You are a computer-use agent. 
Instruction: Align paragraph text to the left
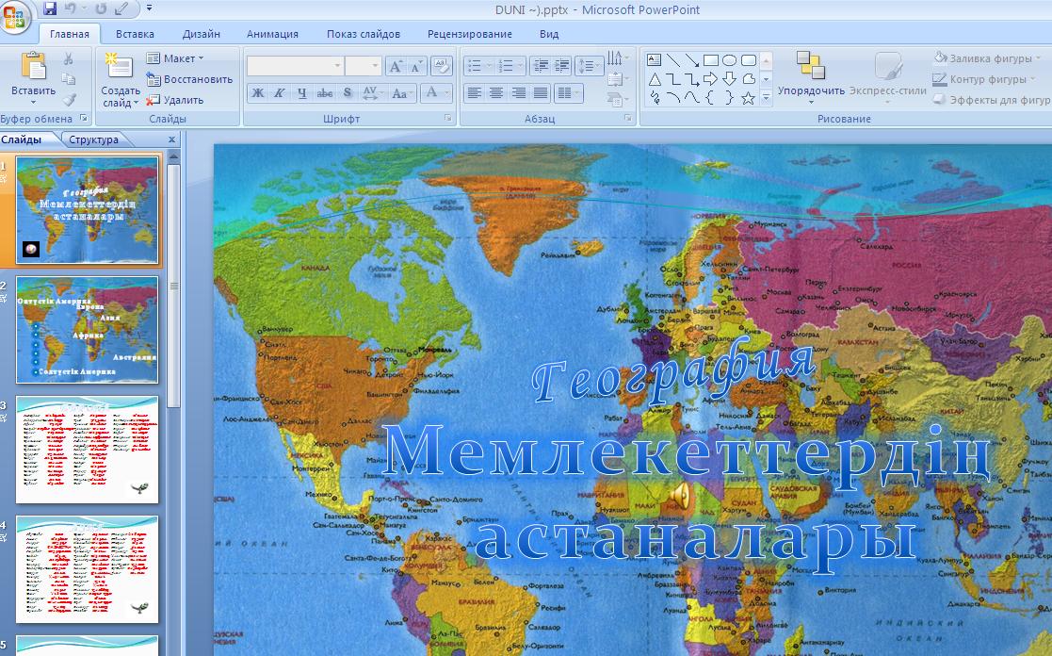(x=475, y=93)
